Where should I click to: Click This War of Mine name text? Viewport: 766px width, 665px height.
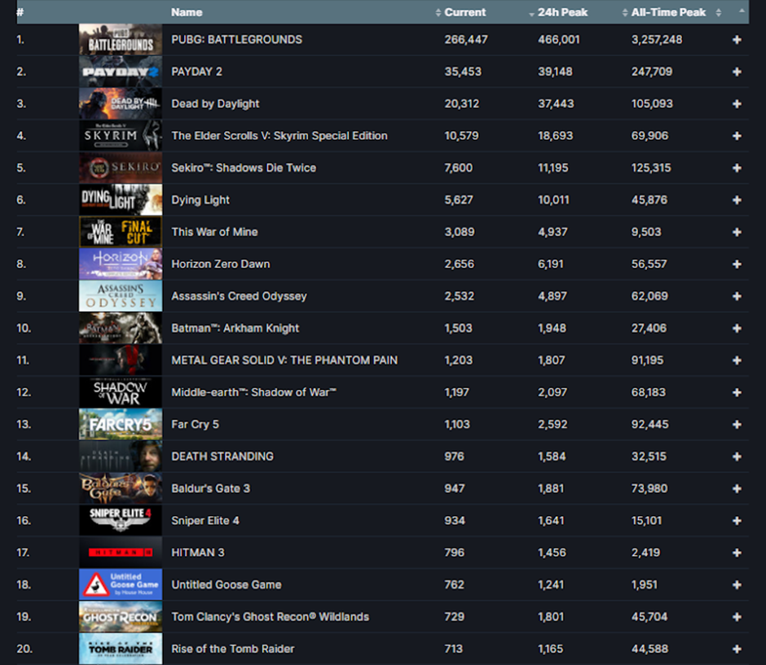[x=214, y=232]
